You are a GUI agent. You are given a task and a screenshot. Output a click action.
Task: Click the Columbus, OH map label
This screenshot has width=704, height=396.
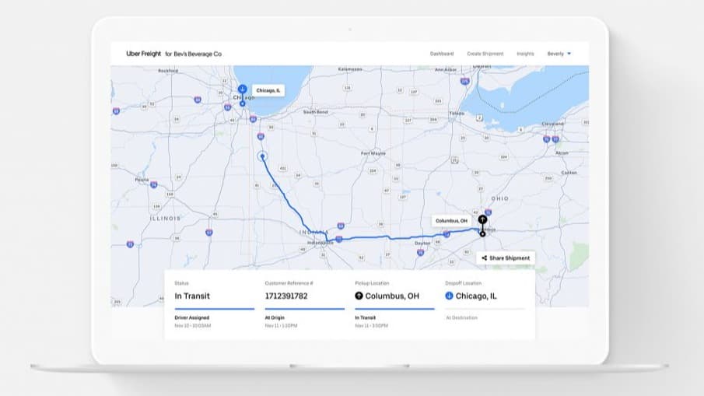452,221
